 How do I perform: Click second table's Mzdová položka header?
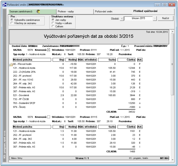click(32, 127)
